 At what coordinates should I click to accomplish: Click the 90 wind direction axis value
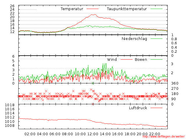[x=174, y=99]
